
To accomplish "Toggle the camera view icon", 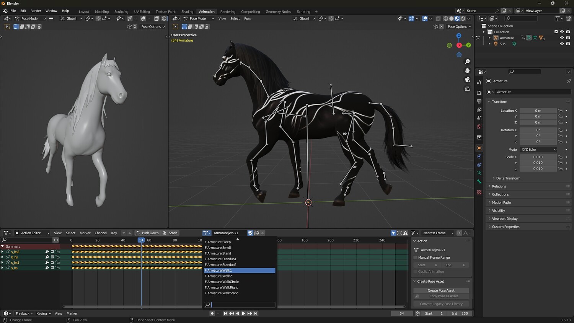I will click(467, 80).
